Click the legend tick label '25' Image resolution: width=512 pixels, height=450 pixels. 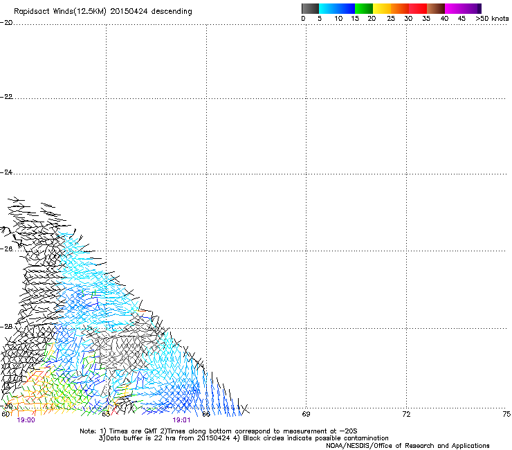coord(391,19)
